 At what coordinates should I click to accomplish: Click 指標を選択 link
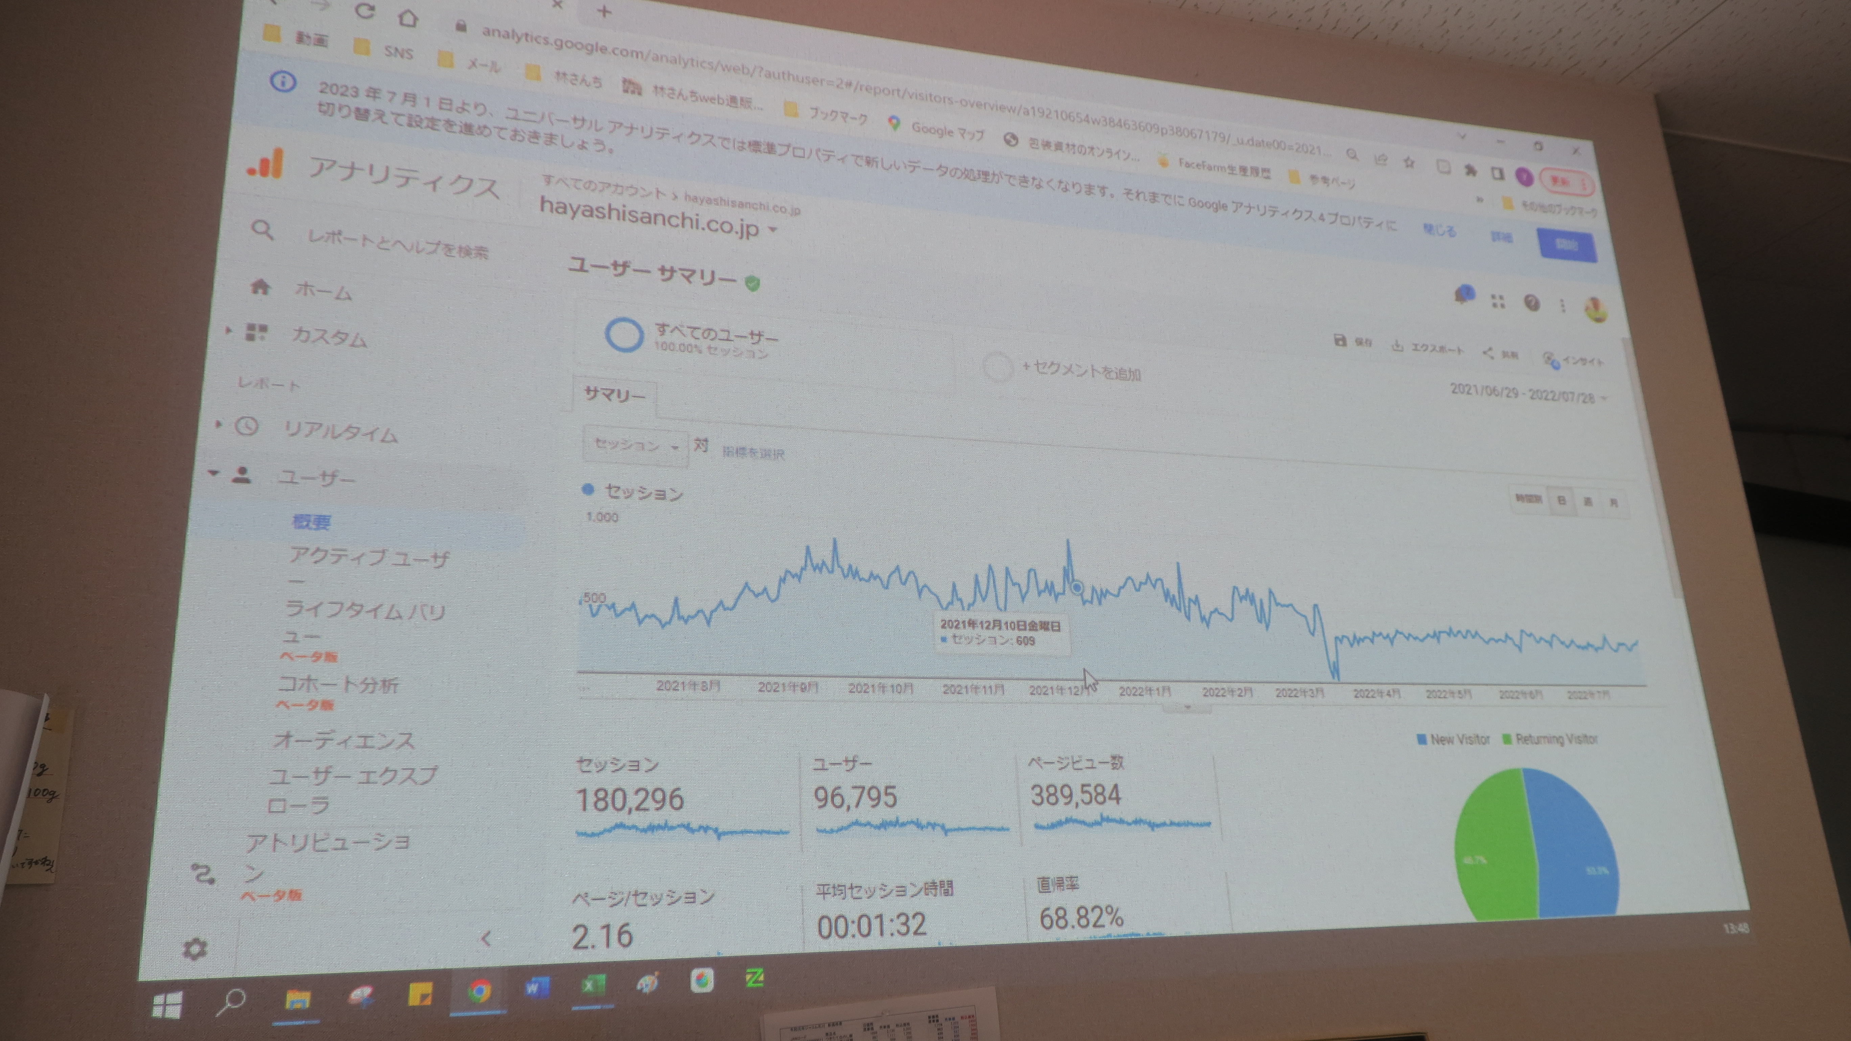[753, 452]
